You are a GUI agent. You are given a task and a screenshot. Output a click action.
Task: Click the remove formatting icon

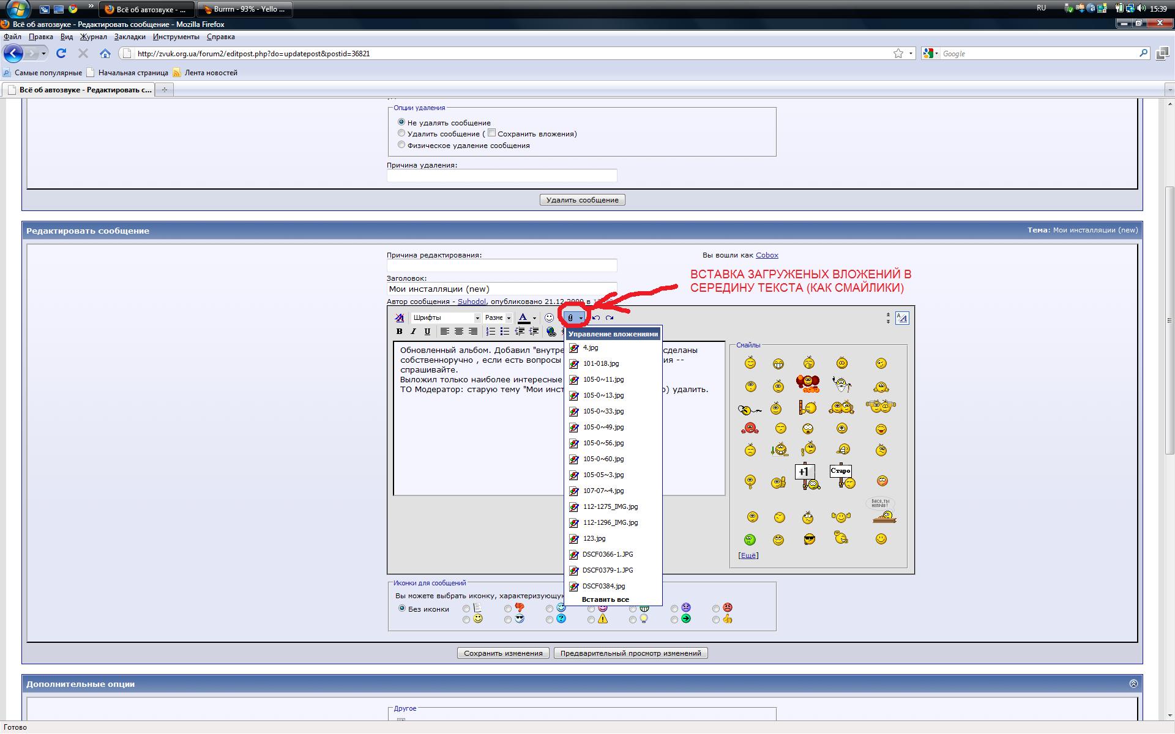click(400, 317)
